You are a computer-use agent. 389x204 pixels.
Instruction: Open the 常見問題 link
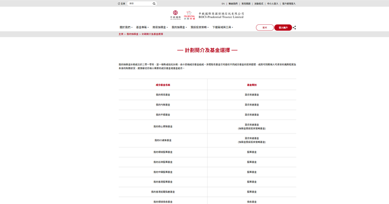[246, 4]
